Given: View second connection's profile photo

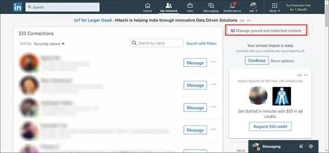Looking at the screenshot, I should click(x=29, y=85).
